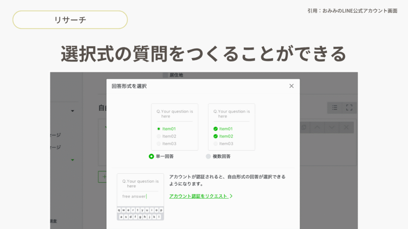The width and height of the screenshot is (408, 229).
Task: Select the 複数回答 radio button
Action: pyautogui.click(x=208, y=156)
